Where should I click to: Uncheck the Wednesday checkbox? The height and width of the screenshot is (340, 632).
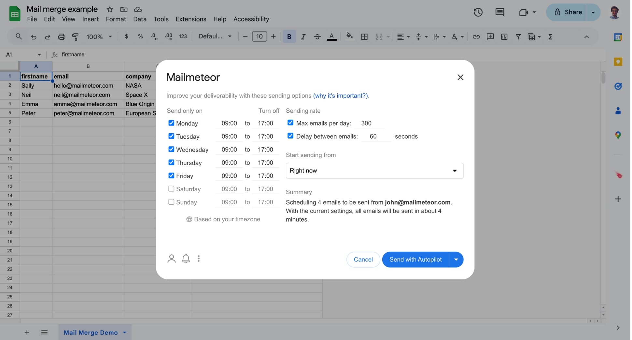tap(171, 149)
